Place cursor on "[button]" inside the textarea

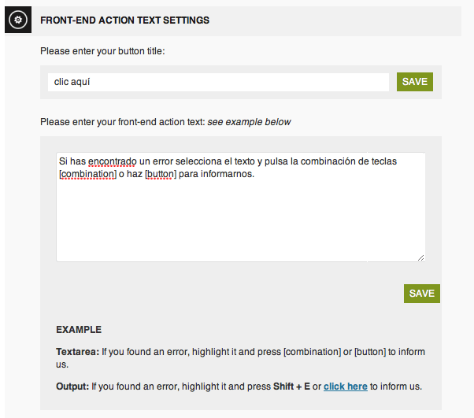[161, 174]
